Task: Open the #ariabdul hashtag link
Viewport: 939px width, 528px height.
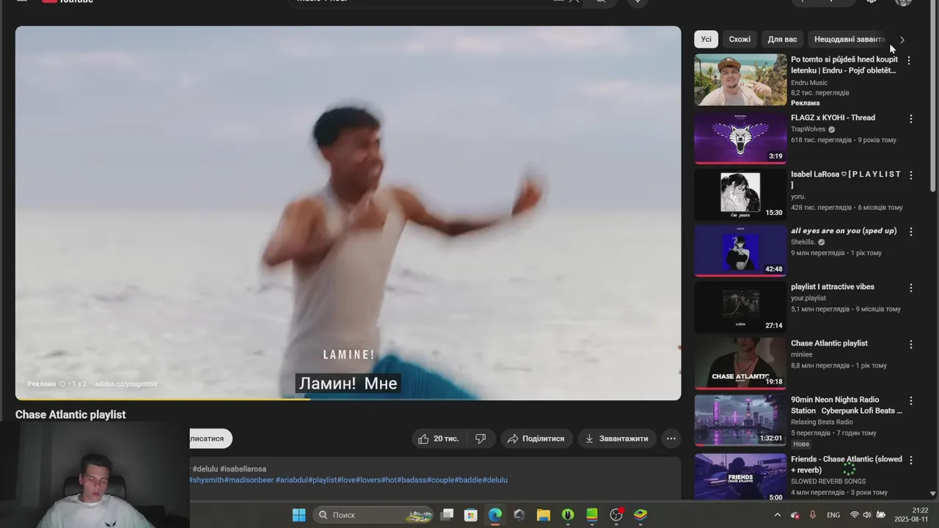Action: (292, 480)
